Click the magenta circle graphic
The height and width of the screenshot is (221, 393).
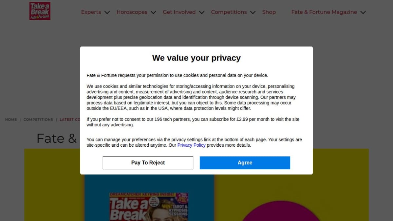tap(281, 211)
